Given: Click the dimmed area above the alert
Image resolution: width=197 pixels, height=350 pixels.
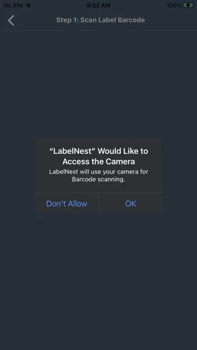Looking at the screenshot, I should click(x=98, y=84).
